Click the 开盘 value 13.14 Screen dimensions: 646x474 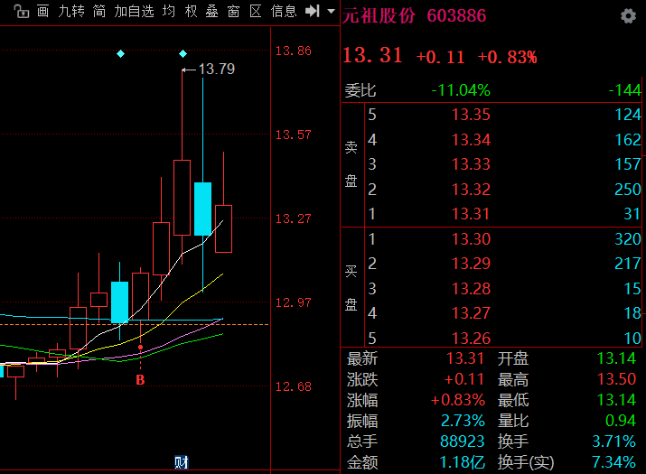pyautogui.click(x=616, y=358)
